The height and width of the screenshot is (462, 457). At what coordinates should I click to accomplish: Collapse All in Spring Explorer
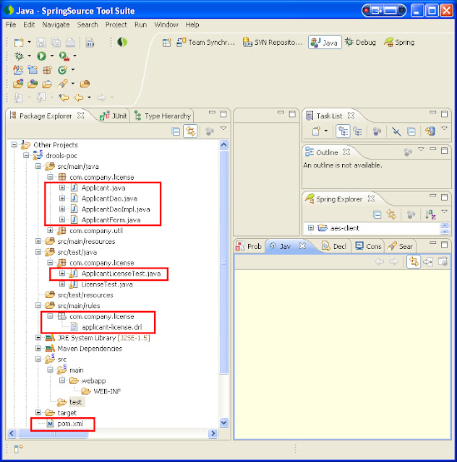(x=377, y=214)
